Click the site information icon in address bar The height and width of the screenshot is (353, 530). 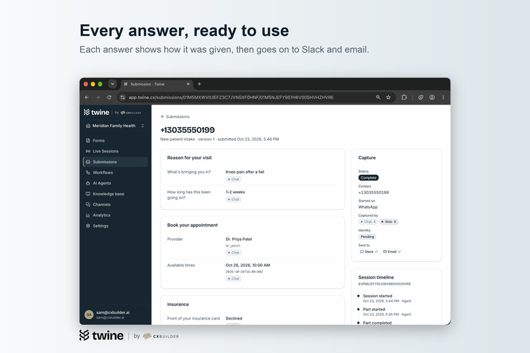pyautogui.click(x=122, y=97)
